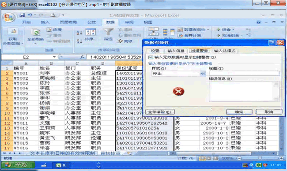The height and width of the screenshot is (171, 287).
Task: Switch to 输入法模式 tab in dialog
Action: pyautogui.click(x=225, y=51)
